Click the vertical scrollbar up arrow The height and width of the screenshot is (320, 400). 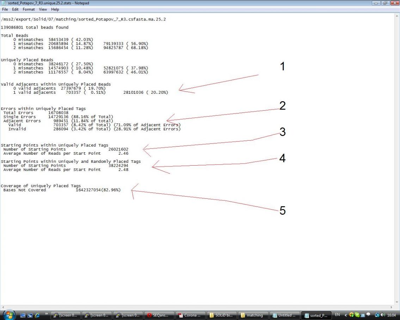[x=397, y=16]
